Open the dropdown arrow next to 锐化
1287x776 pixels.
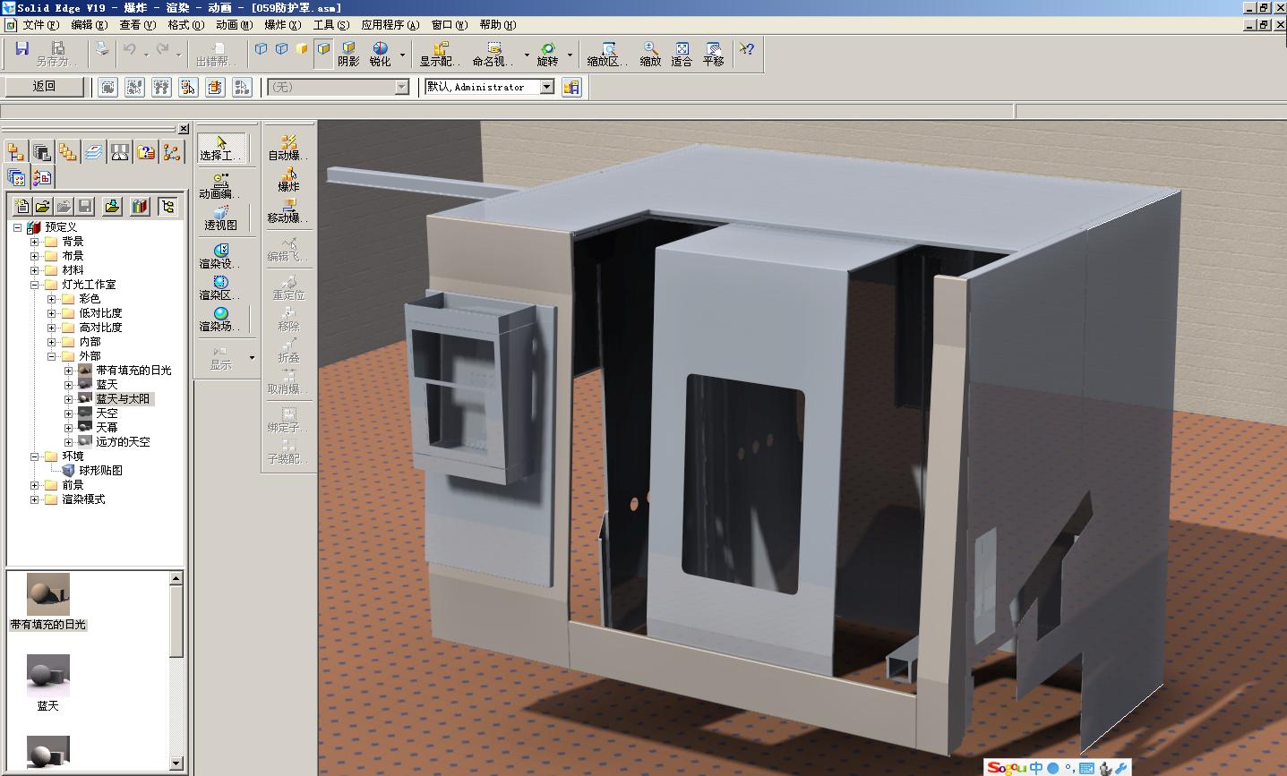click(x=402, y=54)
